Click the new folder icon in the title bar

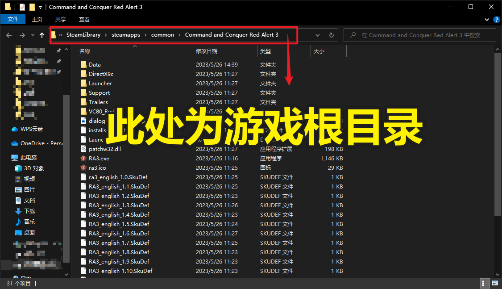[32, 7]
